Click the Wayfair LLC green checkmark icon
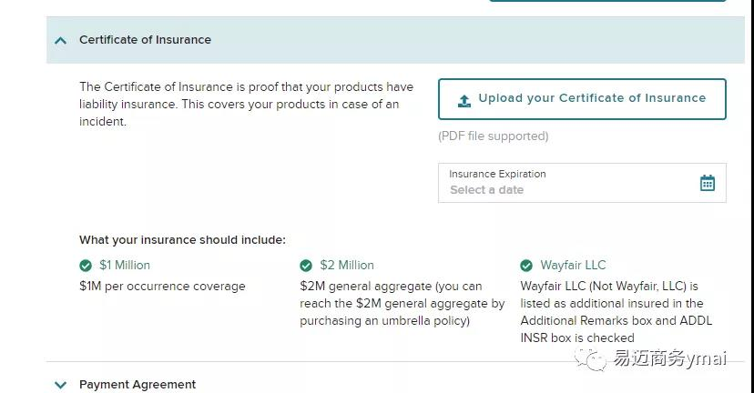 tap(526, 266)
